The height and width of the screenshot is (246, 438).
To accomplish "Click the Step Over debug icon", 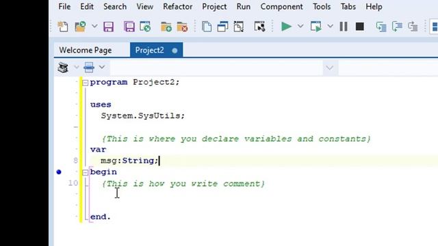I will click(397, 27).
